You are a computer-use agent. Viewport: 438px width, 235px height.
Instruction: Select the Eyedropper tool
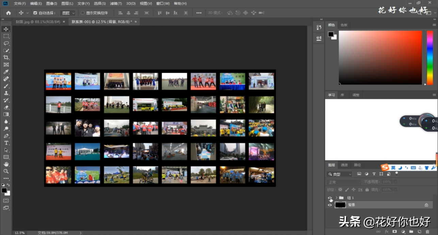click(x=6, y=72)
